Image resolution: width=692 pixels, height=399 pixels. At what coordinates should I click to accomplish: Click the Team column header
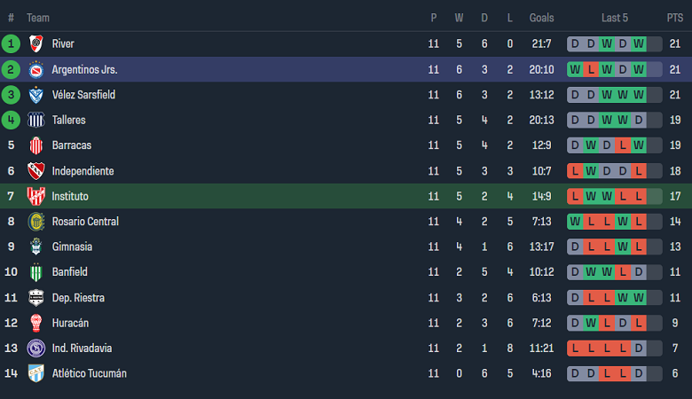(38, 18)
